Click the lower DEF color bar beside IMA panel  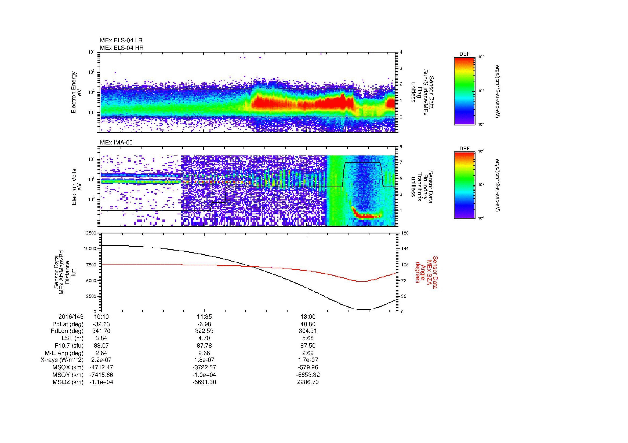464,186
